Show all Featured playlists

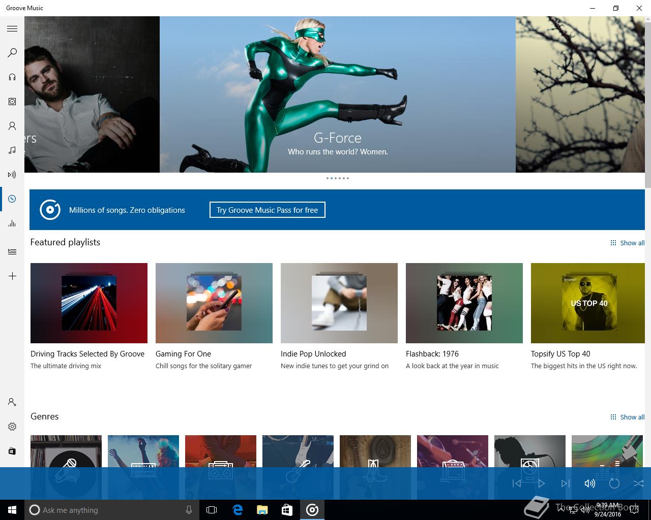click(627, 243)
